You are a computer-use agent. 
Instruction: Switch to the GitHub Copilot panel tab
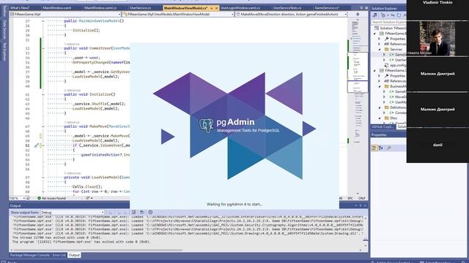[x=383, y=126]
